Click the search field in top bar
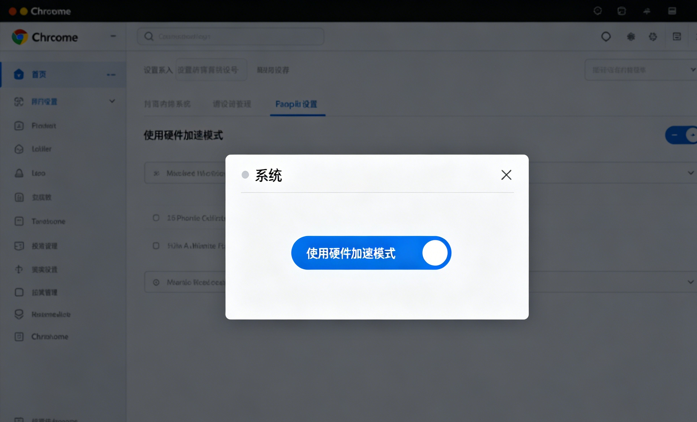This screenshot has height=422, width=697. pyautogui.click(x=230, y=36)
